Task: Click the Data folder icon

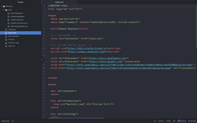Action: pos(6,10)
